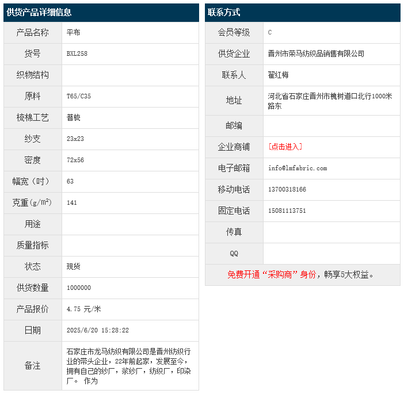This screenshot has height=394, width=404.
Task: Click the date value 2025/6/20 15:28:22
Action: pos(98,330)
